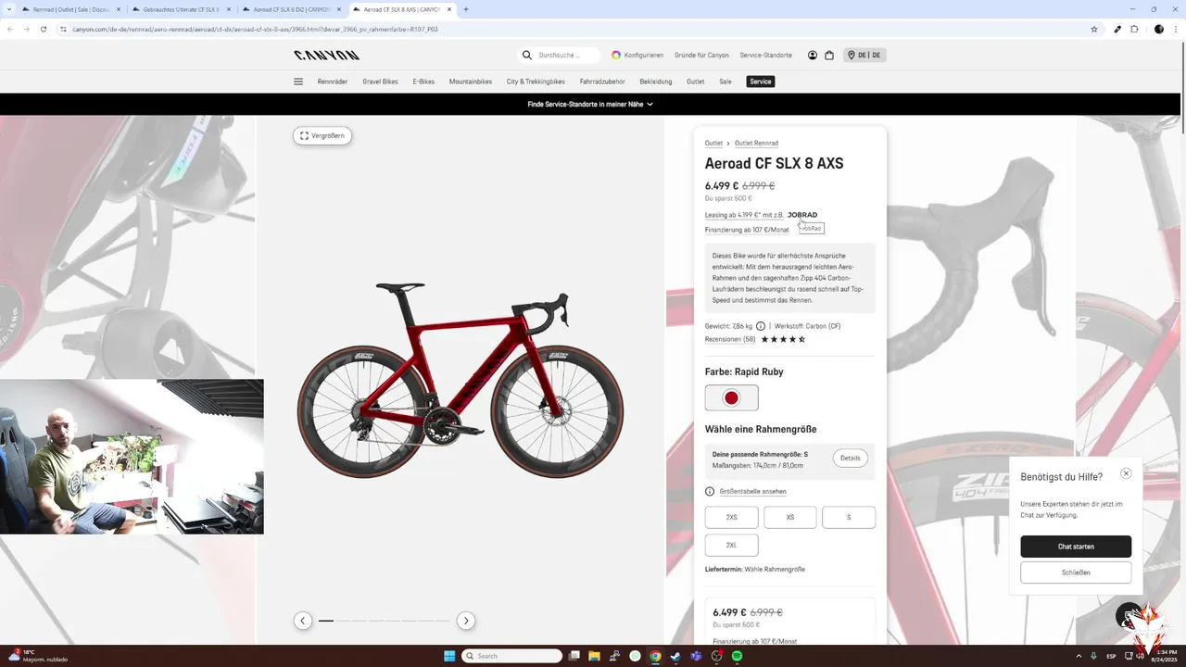This screenshot has width=1186, height=667.
Task: Open E-Bikes menu
Action: click(x=423, y=82)
